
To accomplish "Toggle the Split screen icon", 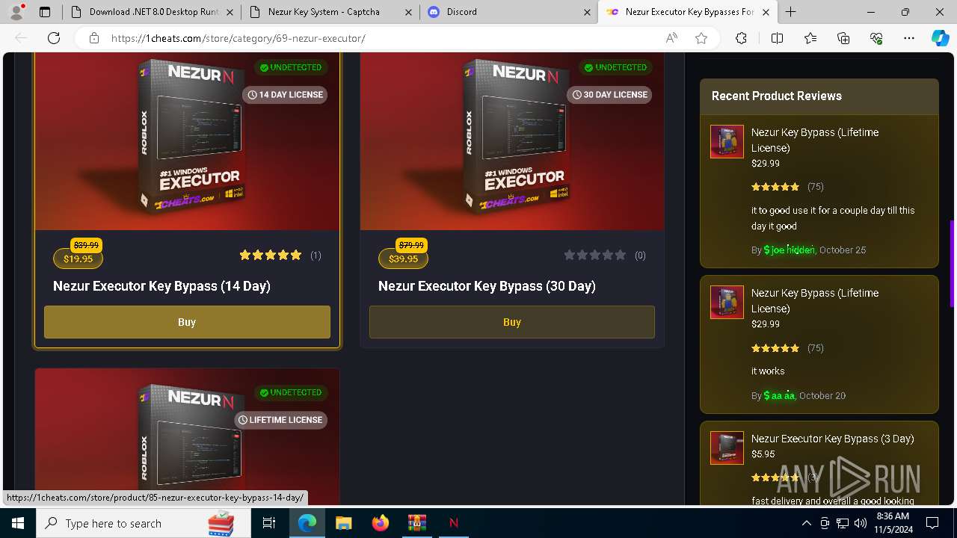I will click(777, 38).
